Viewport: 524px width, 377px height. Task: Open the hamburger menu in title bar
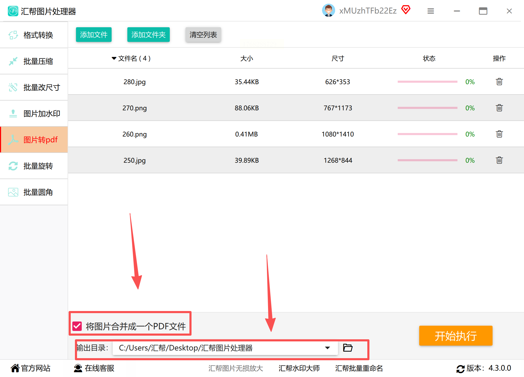click(x=430, y=11)
